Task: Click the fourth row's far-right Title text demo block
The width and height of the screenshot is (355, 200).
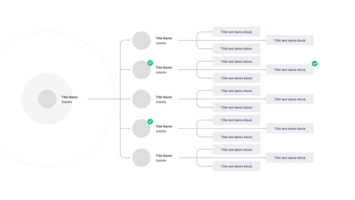Action: click(290, 128)
